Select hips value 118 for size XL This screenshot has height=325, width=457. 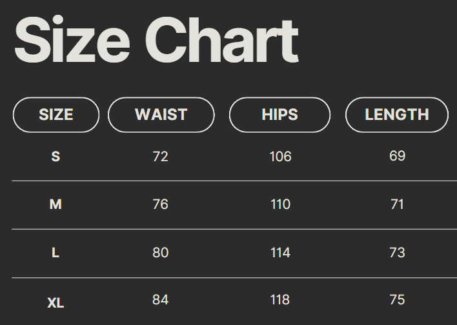(x=280, y=300)
